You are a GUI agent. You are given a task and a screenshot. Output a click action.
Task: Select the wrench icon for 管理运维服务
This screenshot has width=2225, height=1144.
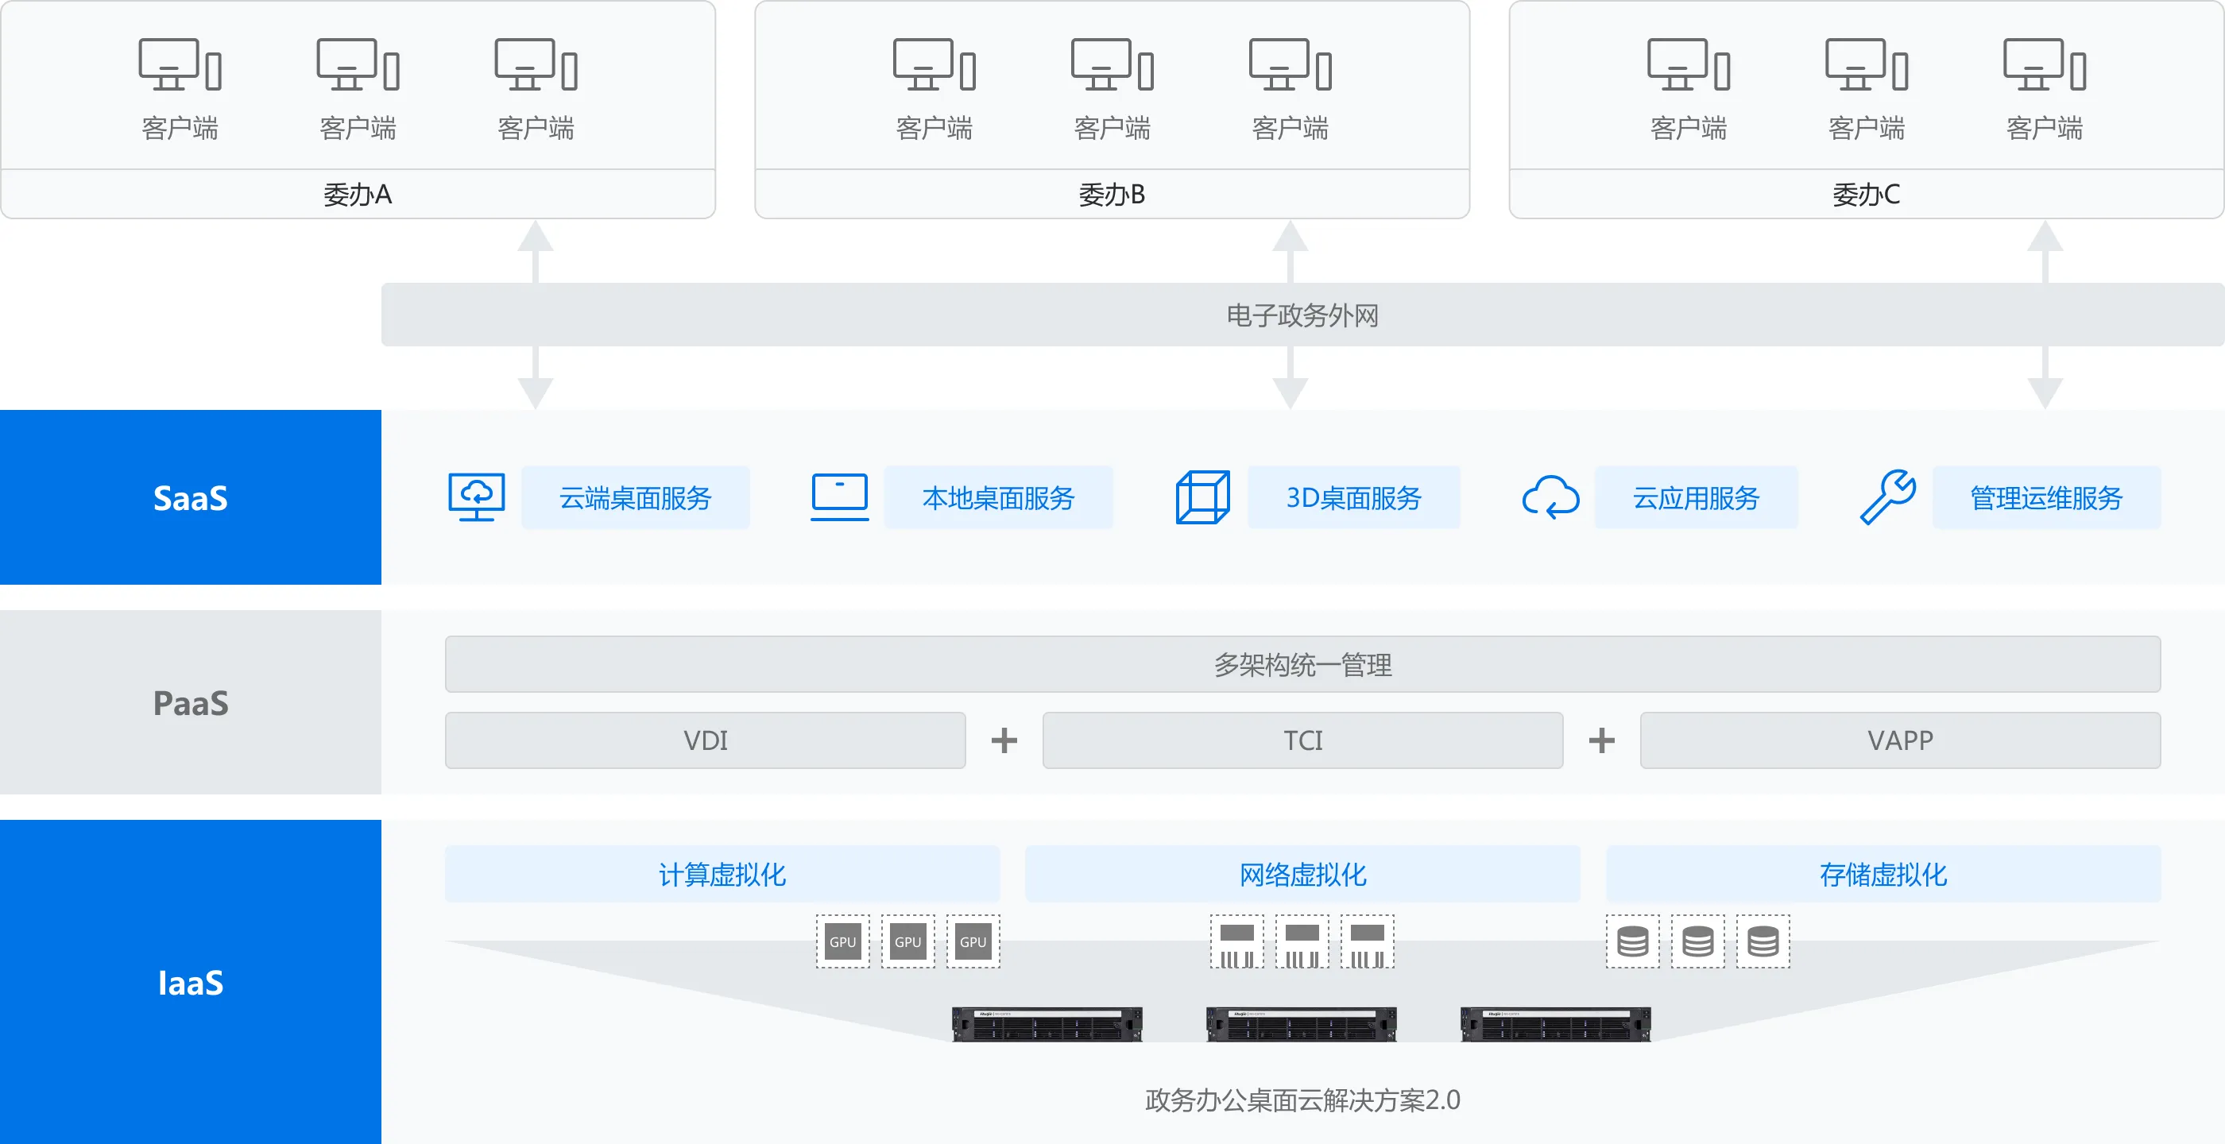pyautogui.click(x=1888, y=497)
